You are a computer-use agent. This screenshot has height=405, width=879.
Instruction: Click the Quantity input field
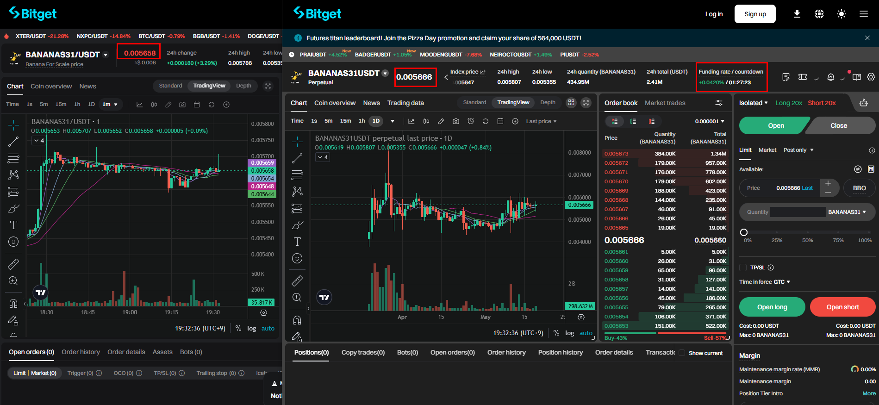click(x=798, y=212)
